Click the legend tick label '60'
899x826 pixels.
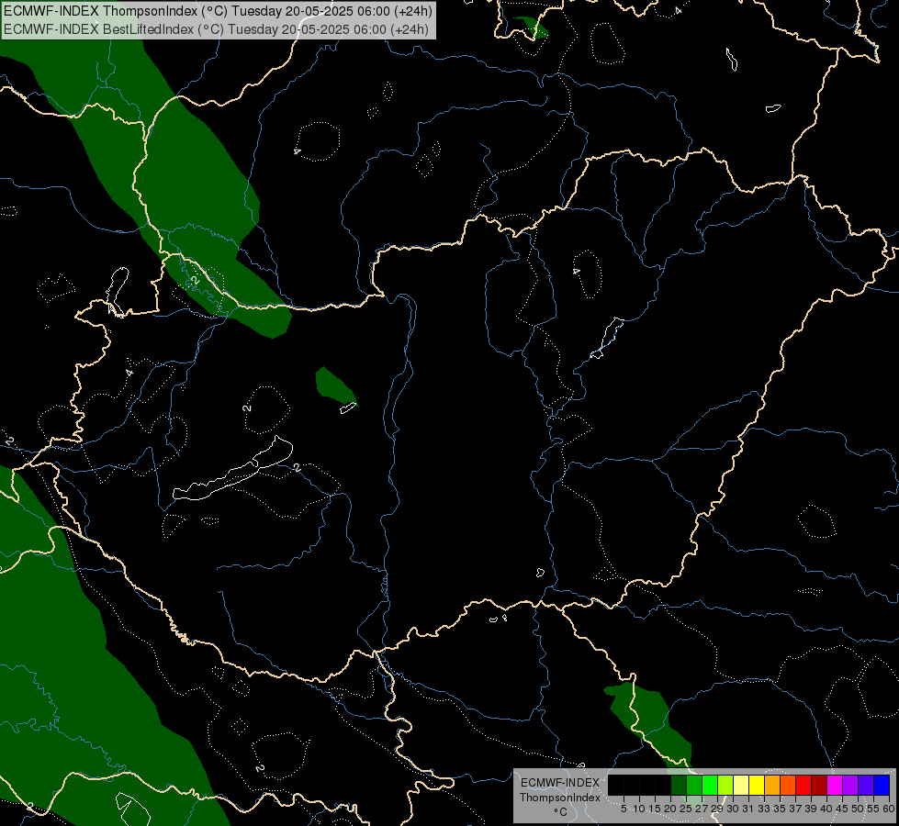tap(889, 809)
